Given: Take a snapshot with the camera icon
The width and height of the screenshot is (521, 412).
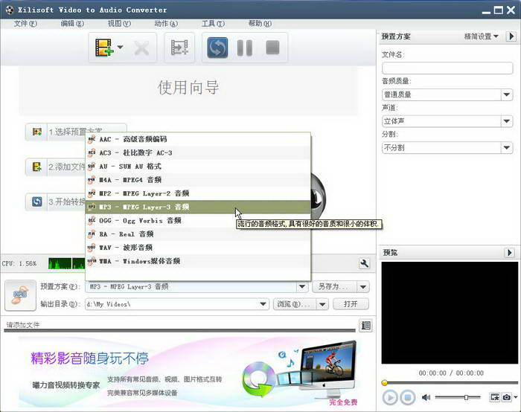Looking at the screenshot, I should click(x=507, y=397).
